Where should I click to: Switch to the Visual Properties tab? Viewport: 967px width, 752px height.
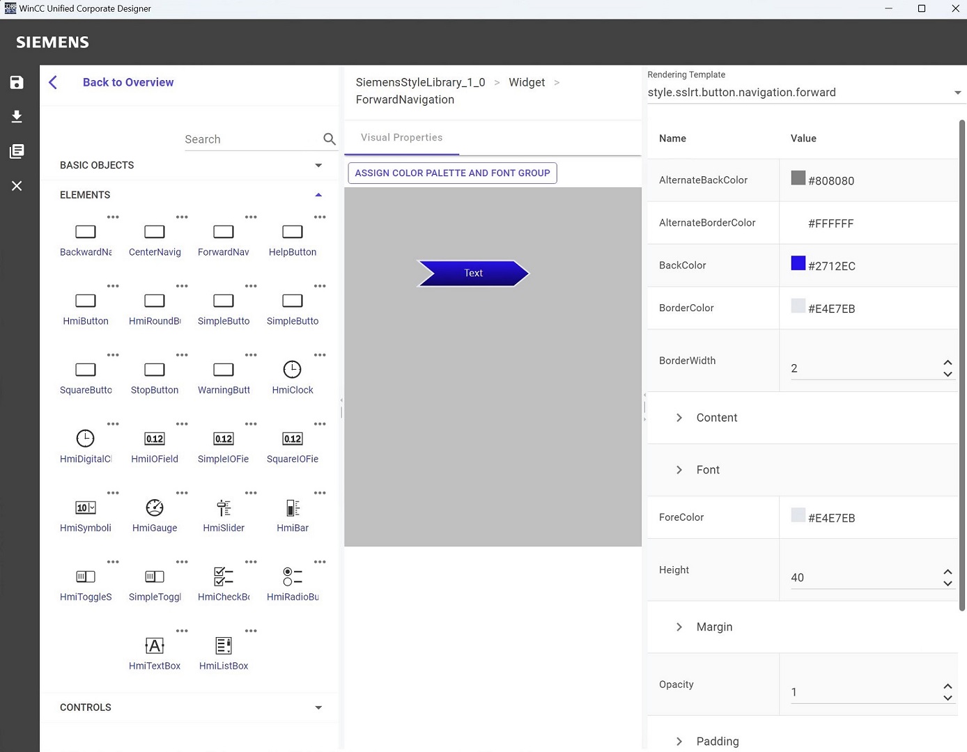point(402,138)
